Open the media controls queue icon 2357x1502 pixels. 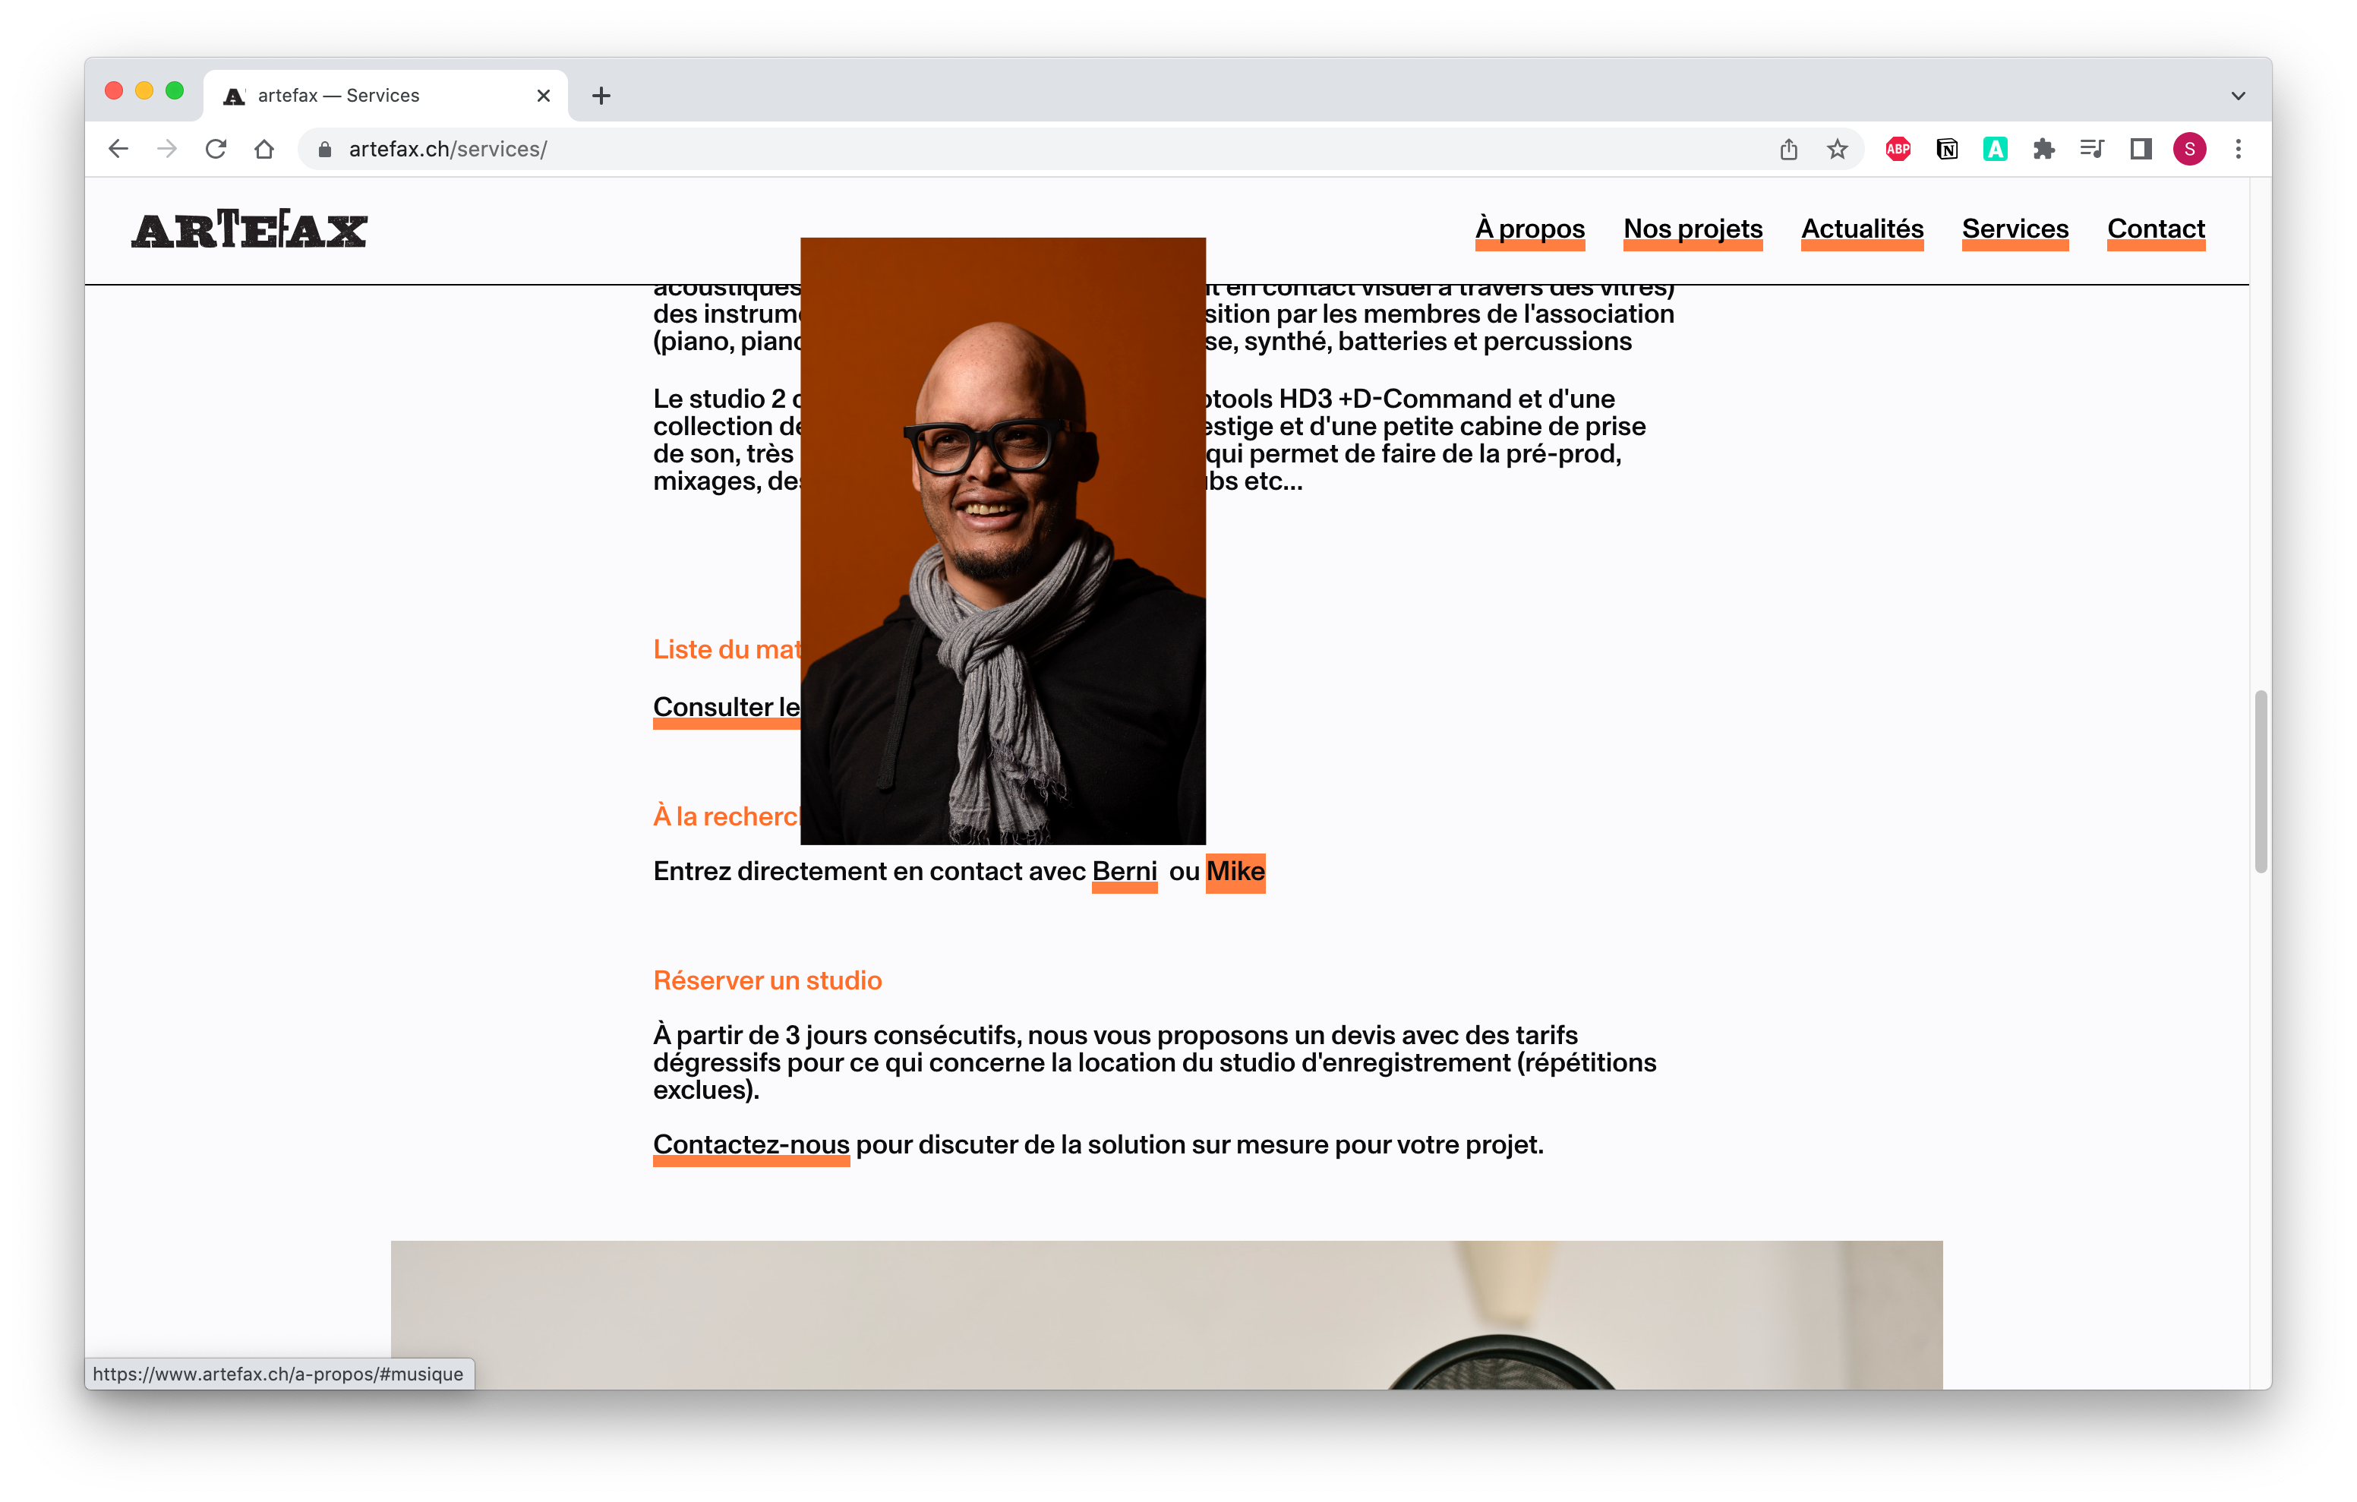click(x=2092, y=149)
